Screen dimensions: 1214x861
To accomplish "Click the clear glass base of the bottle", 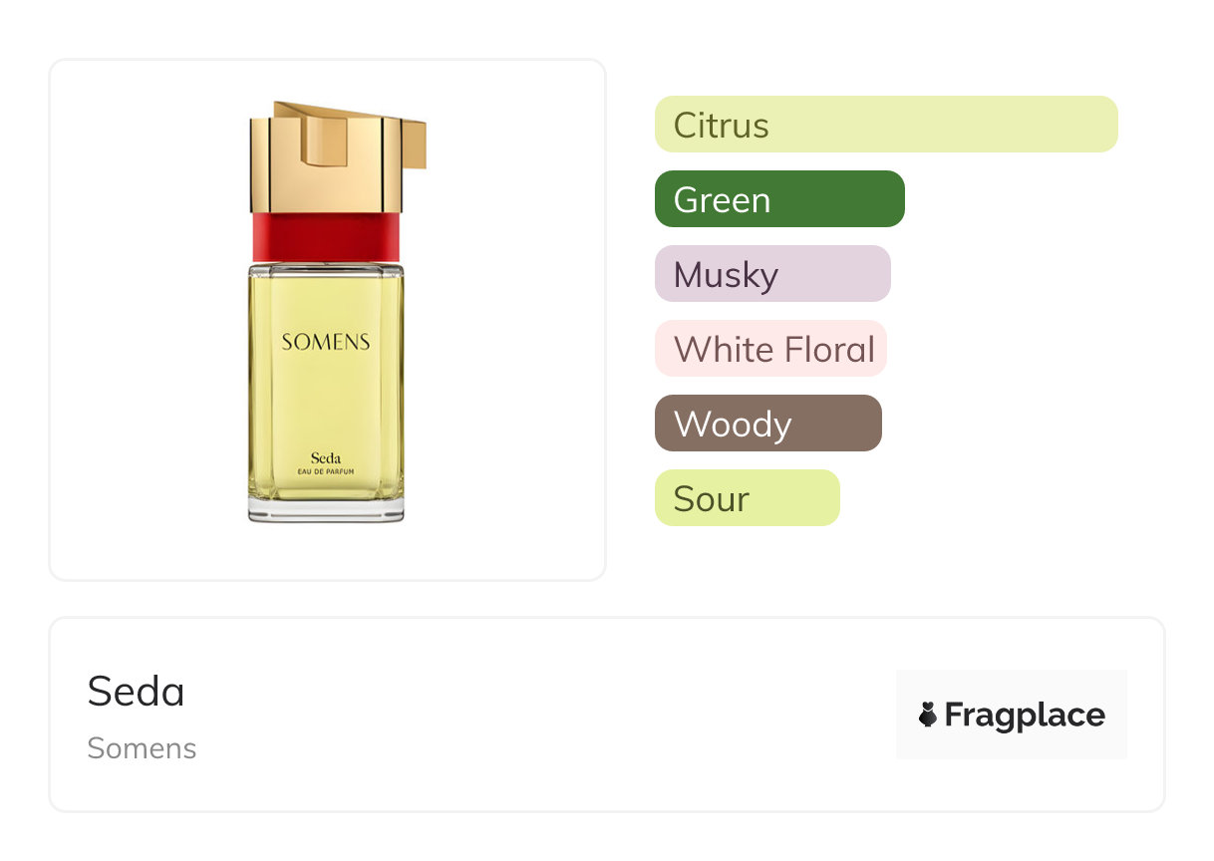I will click(x=326, y=509).
